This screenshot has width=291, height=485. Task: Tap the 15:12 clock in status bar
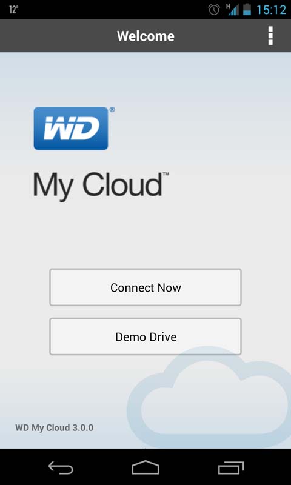pyautogui.click(x=271, y=10)
